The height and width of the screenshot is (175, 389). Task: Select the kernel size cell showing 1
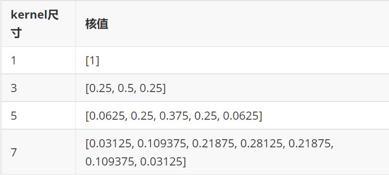(38, 60)
